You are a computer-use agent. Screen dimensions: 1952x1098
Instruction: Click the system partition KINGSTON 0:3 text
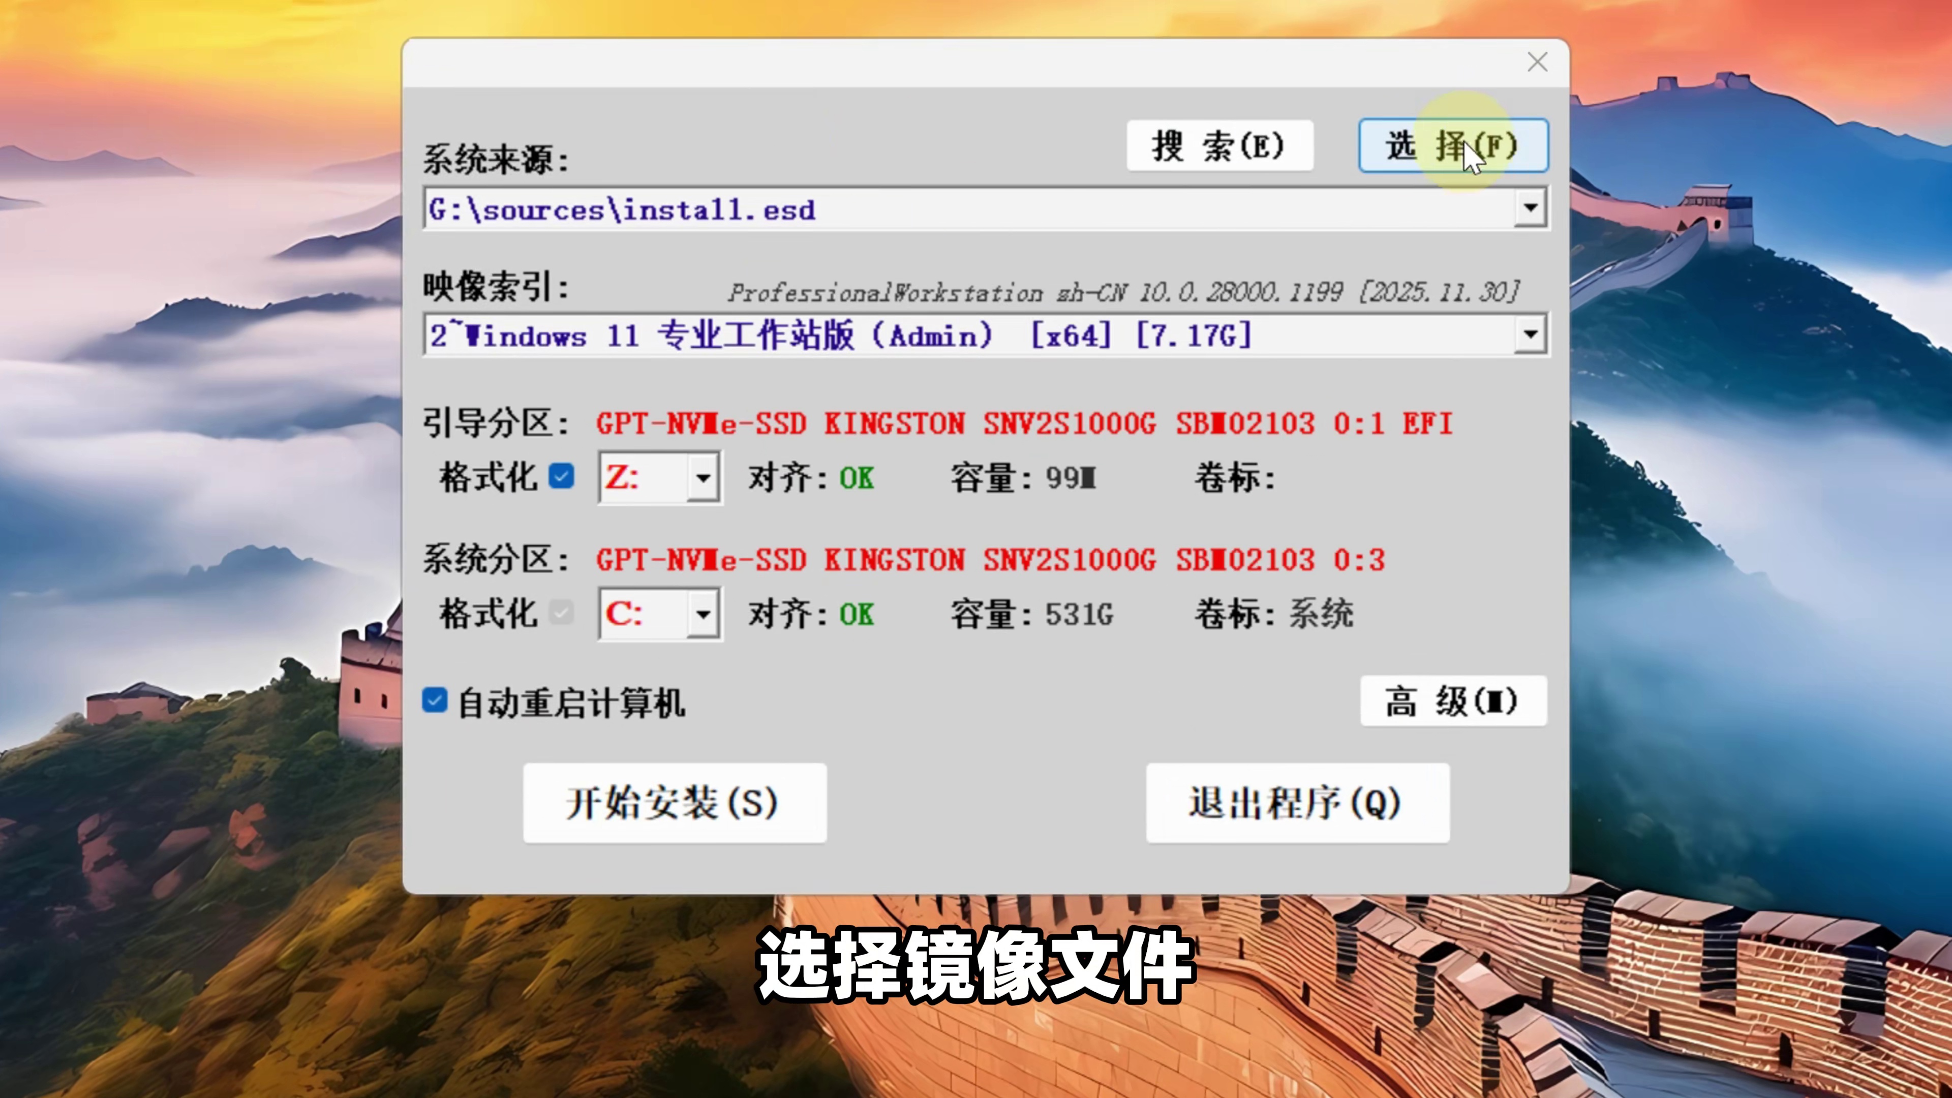pos(990,560)
